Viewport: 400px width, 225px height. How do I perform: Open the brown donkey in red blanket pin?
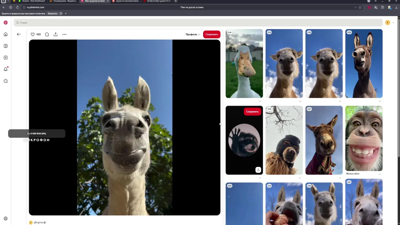pos(324,140)
